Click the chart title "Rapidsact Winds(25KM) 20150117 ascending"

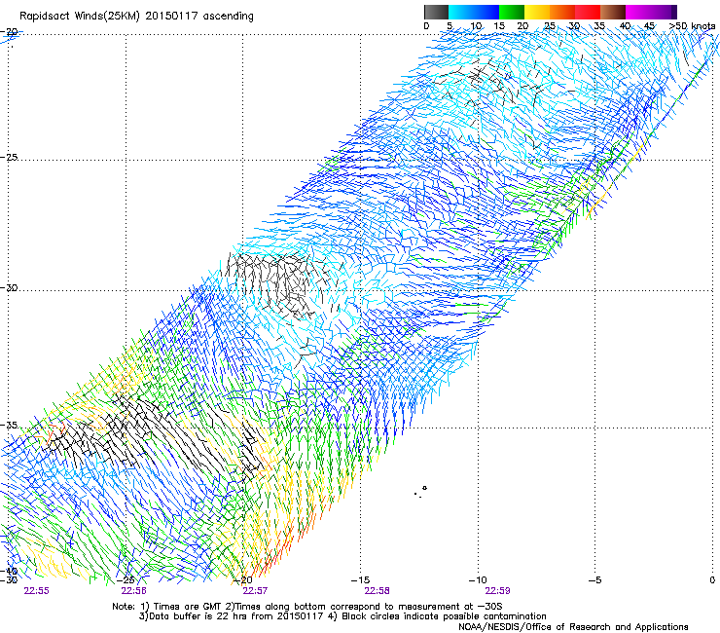[136, 17]
